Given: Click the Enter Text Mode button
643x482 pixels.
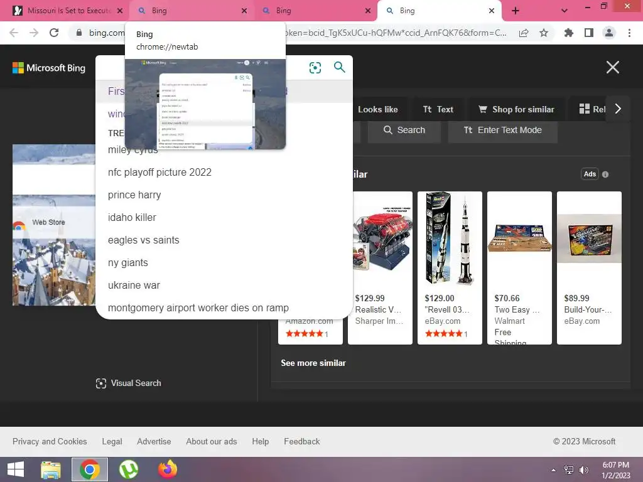Looking at the screenshot, I should click(x=503, y=131).
